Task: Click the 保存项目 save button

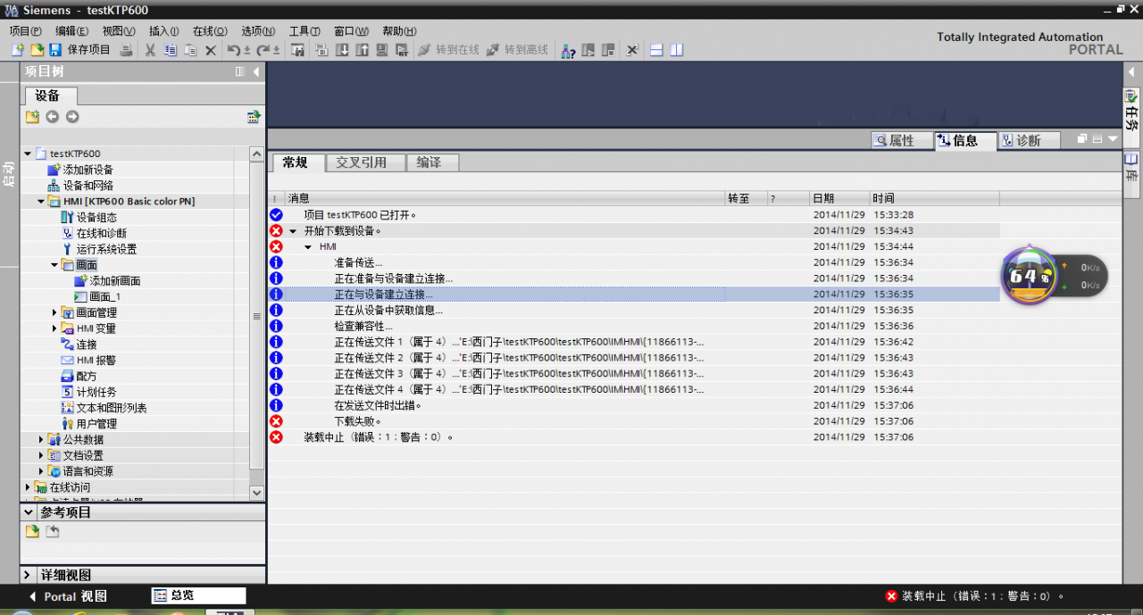Action: (x=80, y=50)
